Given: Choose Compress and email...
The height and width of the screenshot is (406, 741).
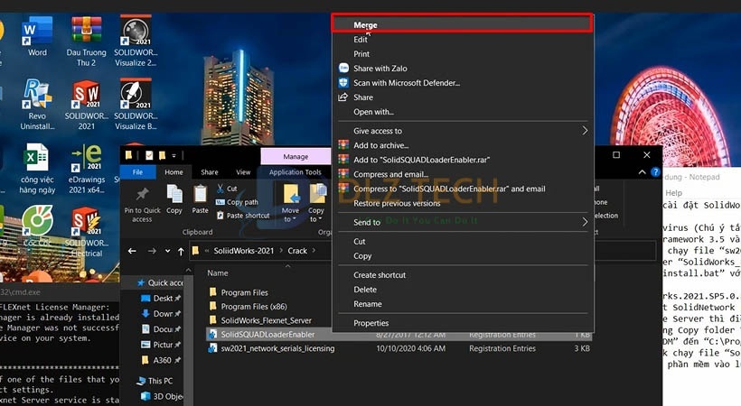Looking at the screenshot, I should pyautogui.click(x=462, y=174).
